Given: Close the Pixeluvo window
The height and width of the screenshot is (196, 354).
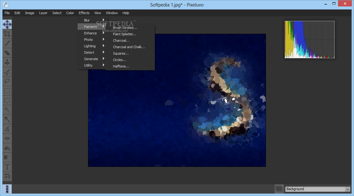Looking at the screenshot, I should coord(345,4).
